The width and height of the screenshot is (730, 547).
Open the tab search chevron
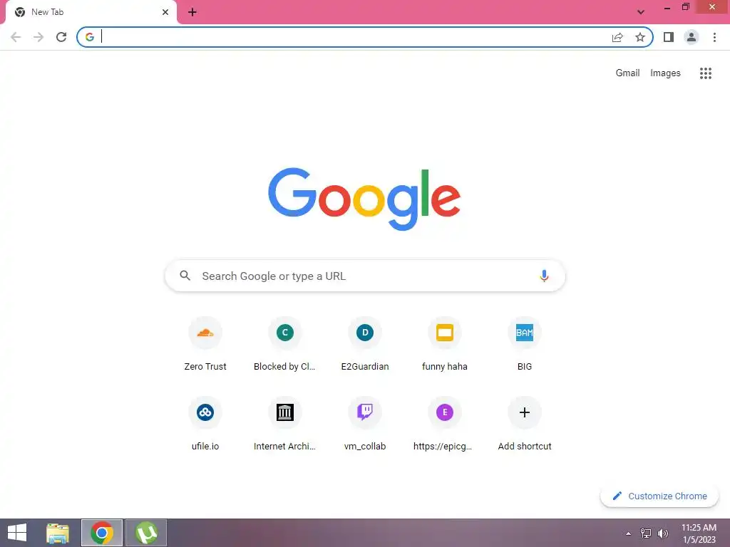(641, 12)
